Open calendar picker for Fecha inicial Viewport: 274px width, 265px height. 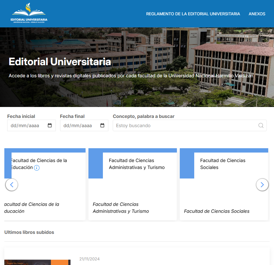coord(50,126)
